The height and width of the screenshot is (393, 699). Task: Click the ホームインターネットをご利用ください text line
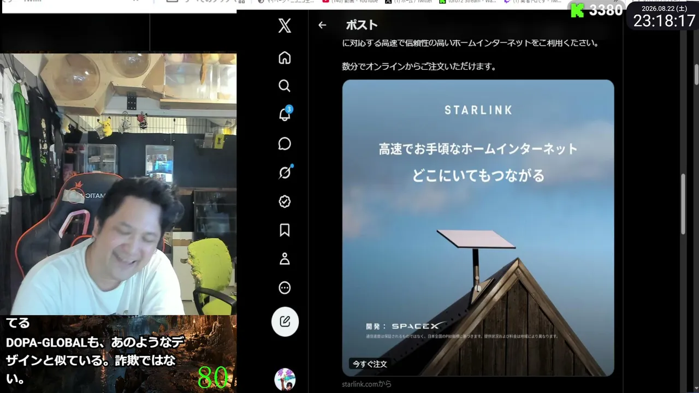pyautogui.click(x=470, y=43)
